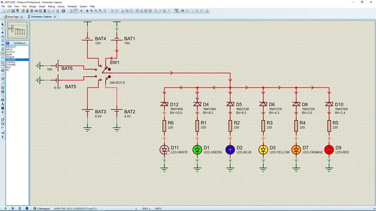Close the Home Page tab
Viewport: 376px width, 211px height.
coord(22,17)
